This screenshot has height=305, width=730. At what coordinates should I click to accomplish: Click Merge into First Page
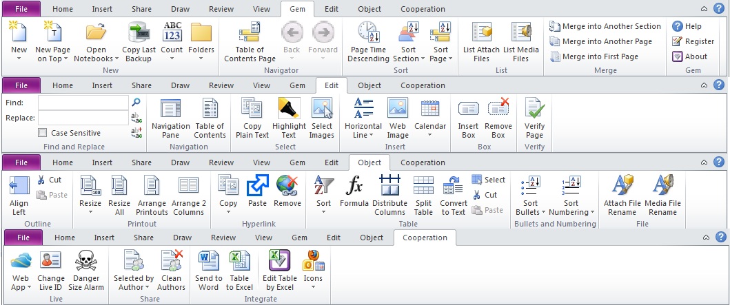tap(594, 56)
